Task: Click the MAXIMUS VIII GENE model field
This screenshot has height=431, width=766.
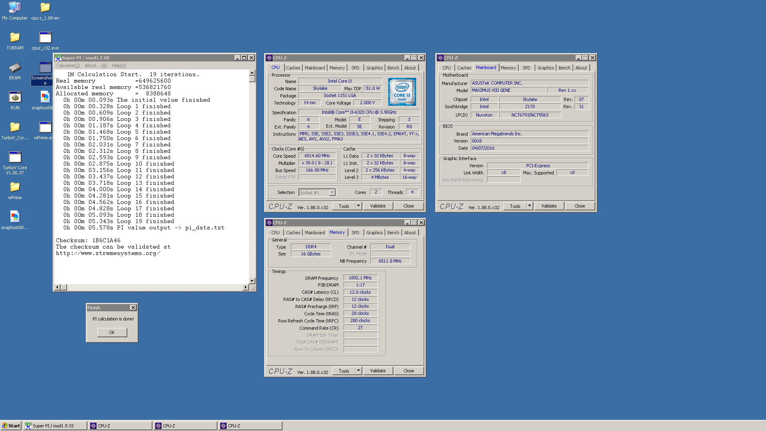Action: tap(508, 91)
